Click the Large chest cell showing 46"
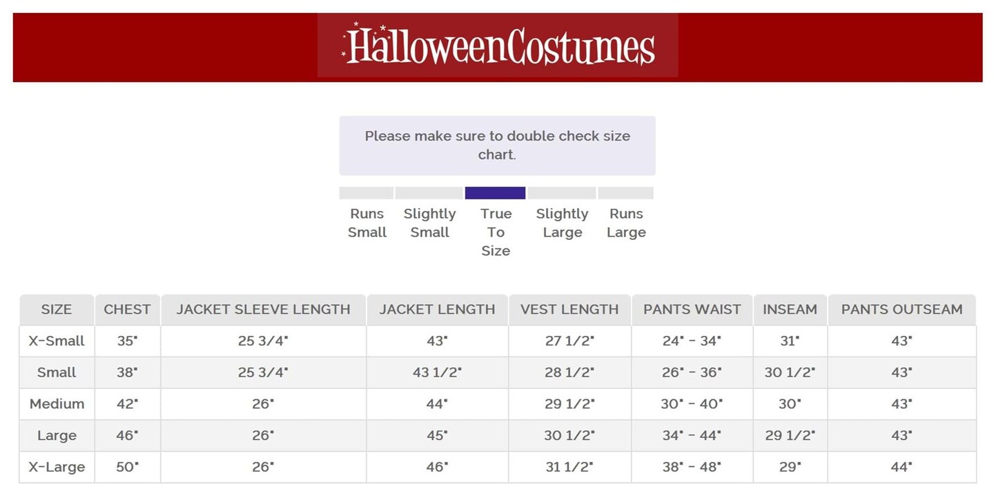The height and width of the screenshot is (502, 994). pos(127,435)
